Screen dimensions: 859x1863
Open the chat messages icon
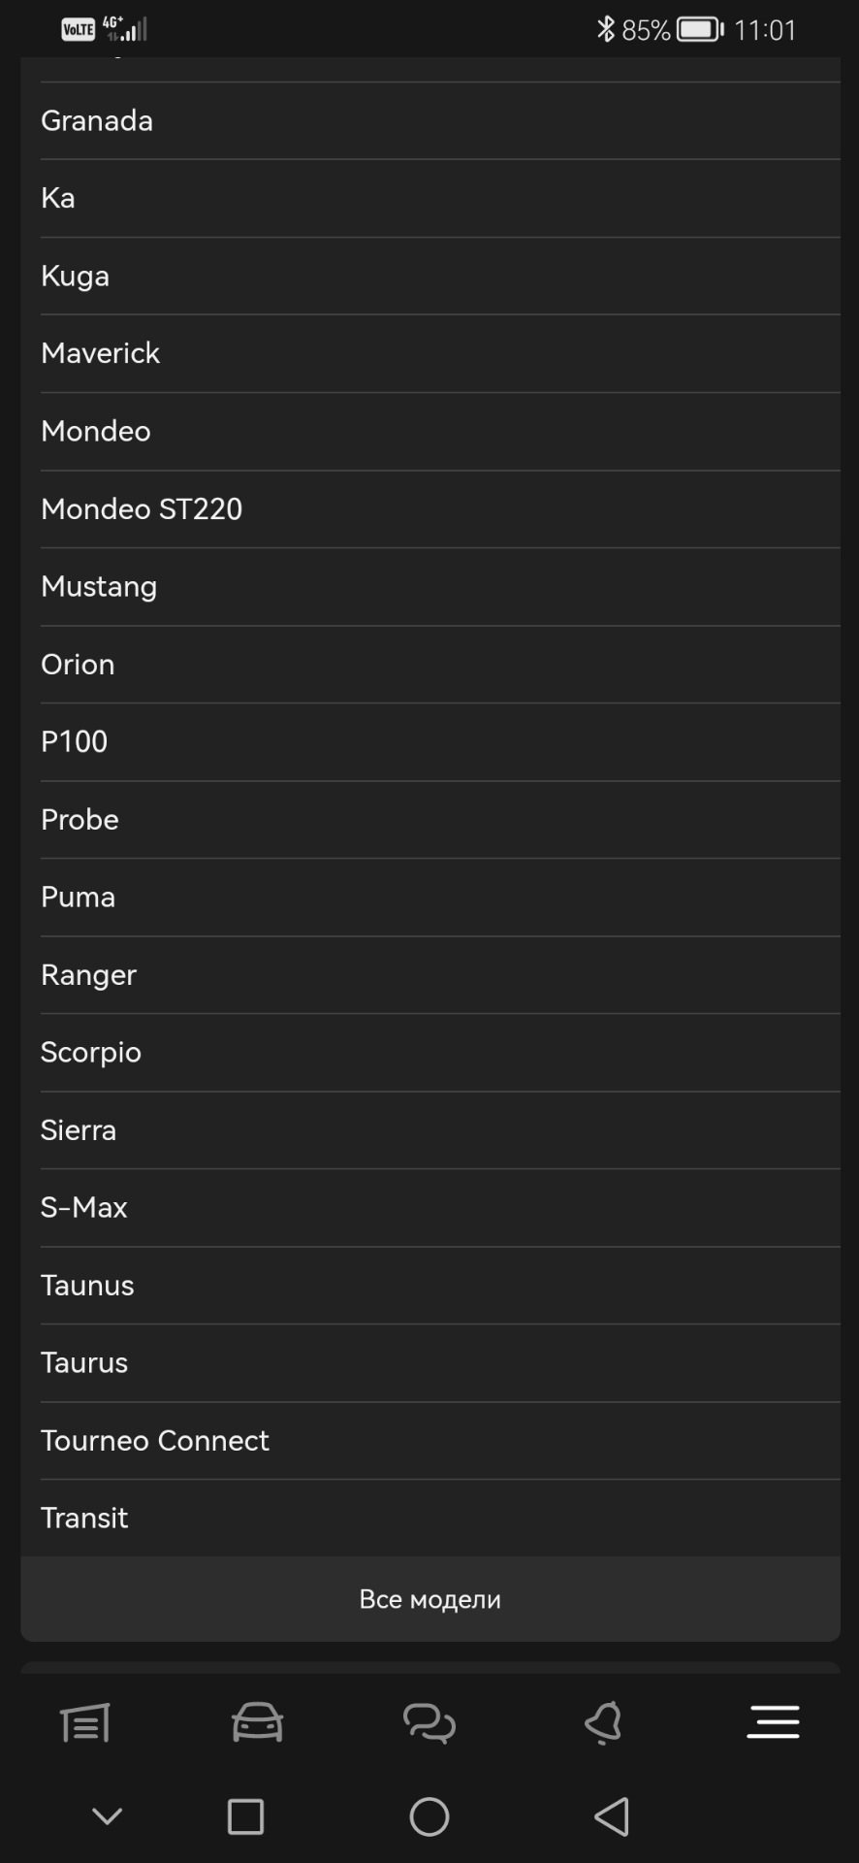(429, 1723)
